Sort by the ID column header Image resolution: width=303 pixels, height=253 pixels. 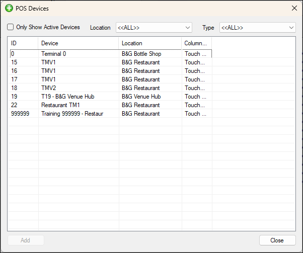tap(23, 43)
